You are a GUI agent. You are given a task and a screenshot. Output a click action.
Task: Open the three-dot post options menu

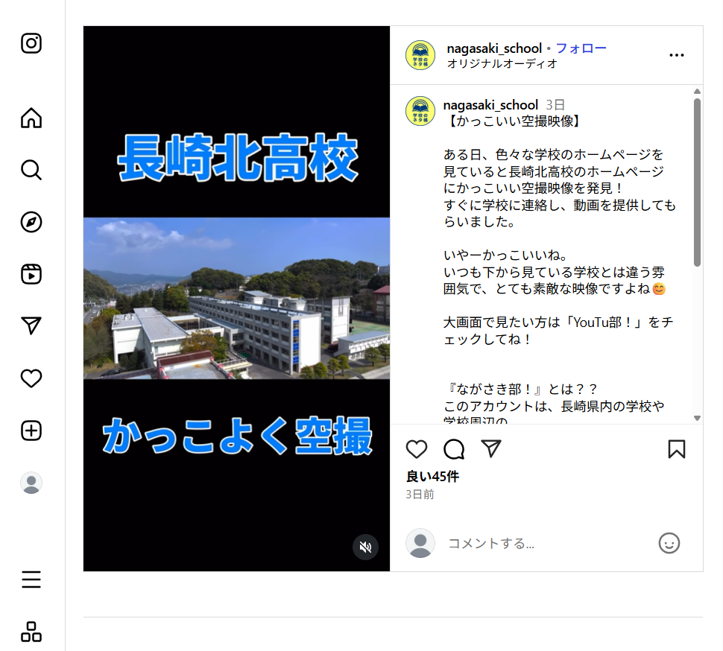(x=677, y=55)
